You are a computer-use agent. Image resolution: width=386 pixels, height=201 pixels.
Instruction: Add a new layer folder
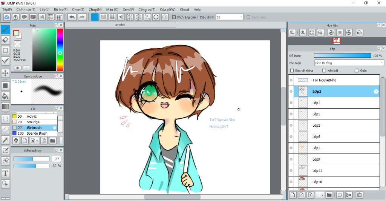[x=329, y=195]
